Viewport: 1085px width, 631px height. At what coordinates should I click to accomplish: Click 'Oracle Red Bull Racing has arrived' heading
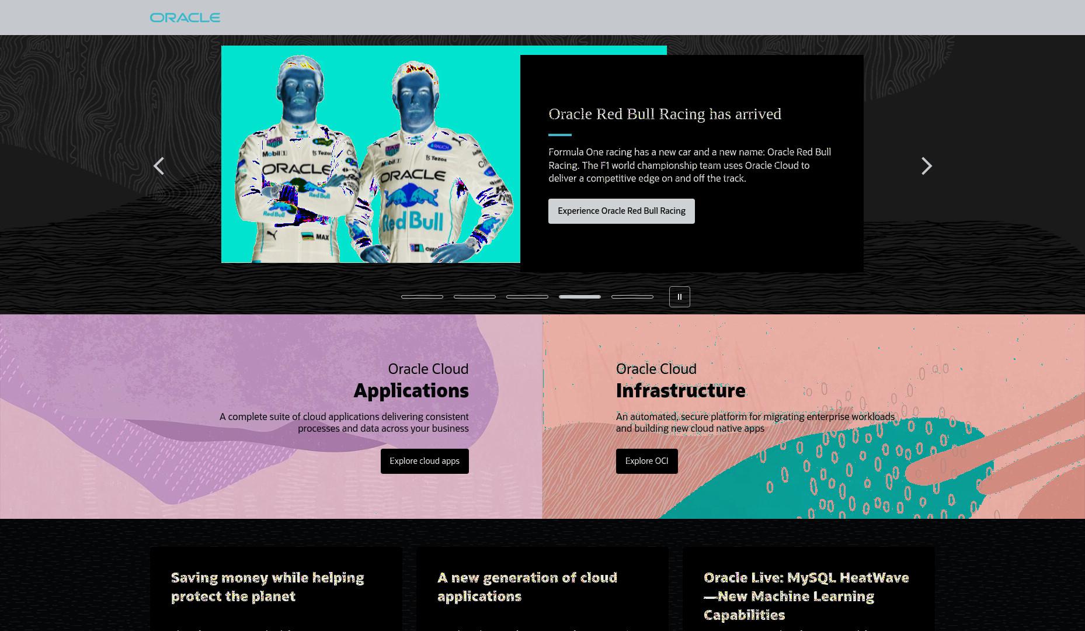click(665, 114)
